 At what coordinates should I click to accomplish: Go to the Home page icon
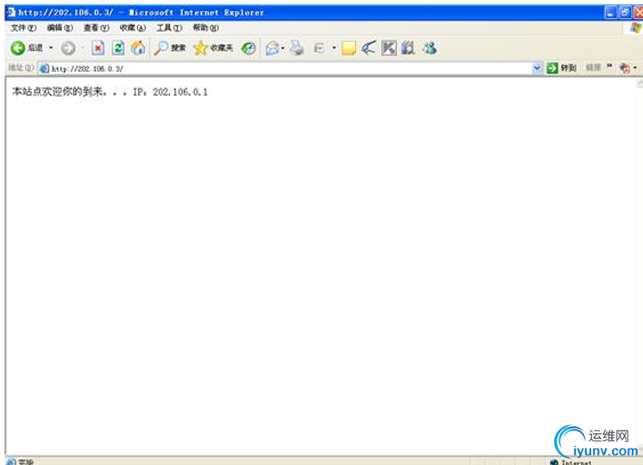(x=138, y=48)
